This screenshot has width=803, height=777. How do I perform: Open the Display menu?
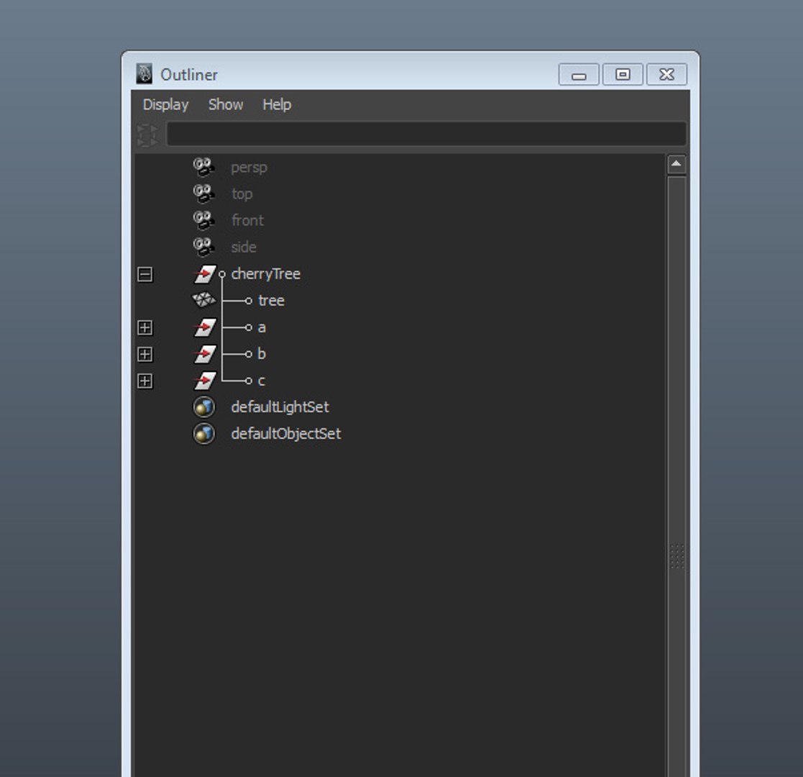165,104
